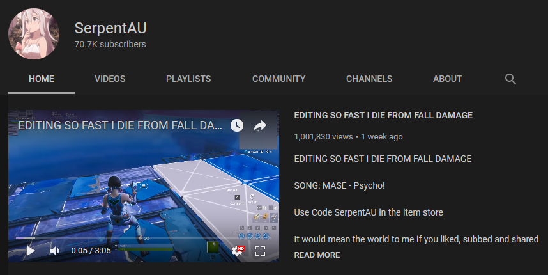Switch to the VIDEOS tab
The image size is (548, 275).
(110, 79)
